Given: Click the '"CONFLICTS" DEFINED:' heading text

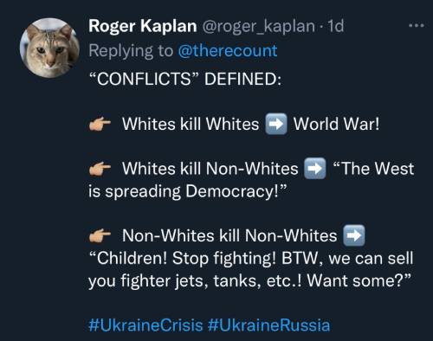Looking at the screenshot, I should click(184, 79).
